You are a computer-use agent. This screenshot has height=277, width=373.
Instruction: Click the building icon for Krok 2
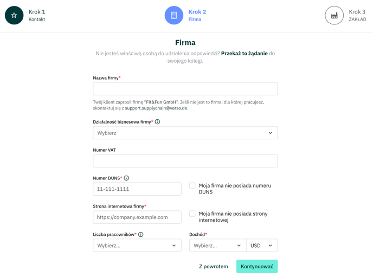(x=174, y=15)
